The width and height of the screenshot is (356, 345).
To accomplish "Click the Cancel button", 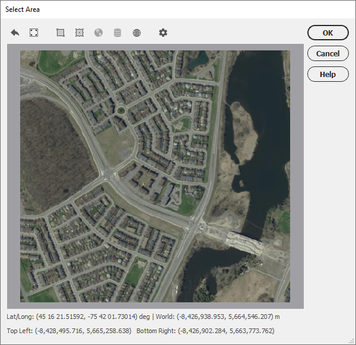I will (x=328, y=53).
